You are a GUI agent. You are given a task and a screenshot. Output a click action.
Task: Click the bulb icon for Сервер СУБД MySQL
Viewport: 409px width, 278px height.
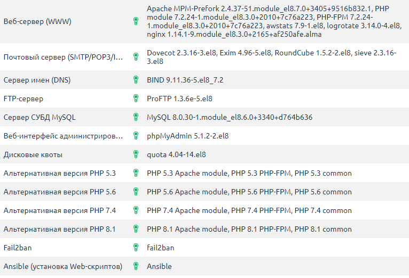click(x=136, y=117)
